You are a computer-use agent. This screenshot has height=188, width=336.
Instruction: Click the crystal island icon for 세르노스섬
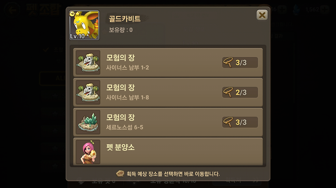[88, 122]
